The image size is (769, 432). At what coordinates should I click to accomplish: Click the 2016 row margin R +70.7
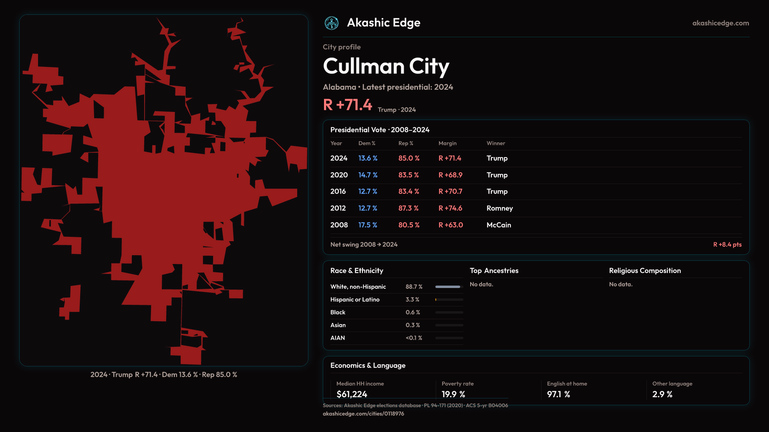point(450,192)
